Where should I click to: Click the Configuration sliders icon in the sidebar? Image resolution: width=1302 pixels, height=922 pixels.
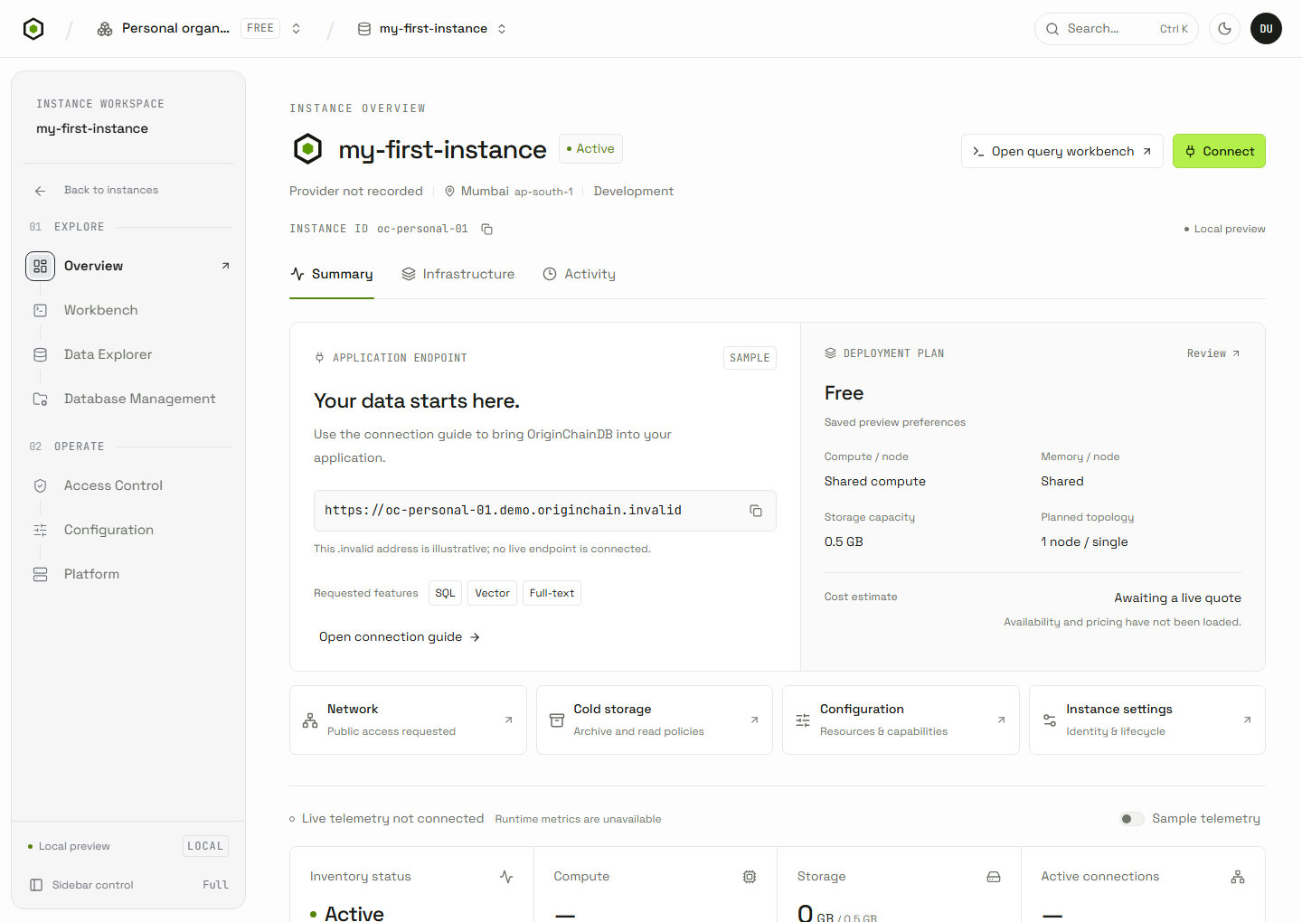point(41,530)
